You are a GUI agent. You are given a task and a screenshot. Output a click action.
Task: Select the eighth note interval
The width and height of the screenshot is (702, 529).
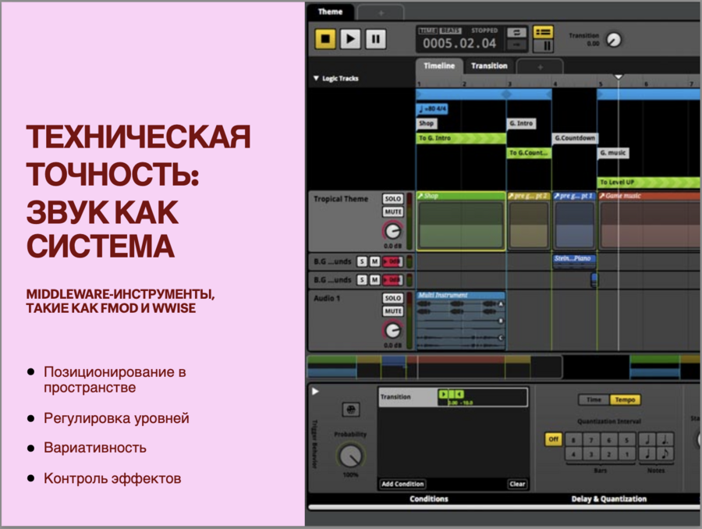coord(665,454)
